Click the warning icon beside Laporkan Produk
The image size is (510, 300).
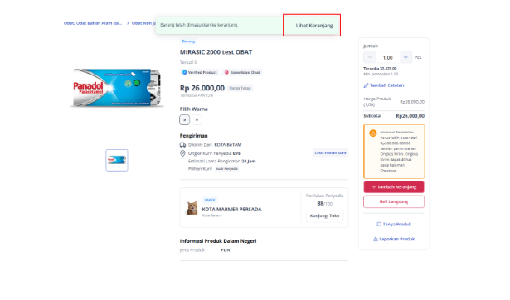coord(376,239)
